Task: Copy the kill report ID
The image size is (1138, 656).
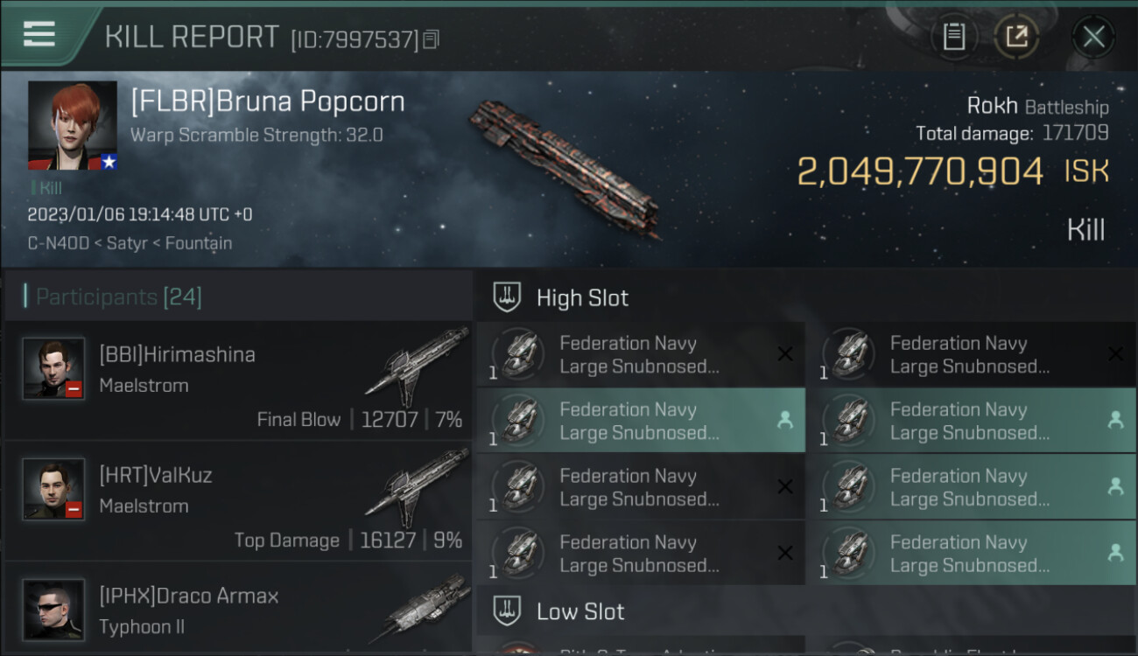Action: point(431,39)
